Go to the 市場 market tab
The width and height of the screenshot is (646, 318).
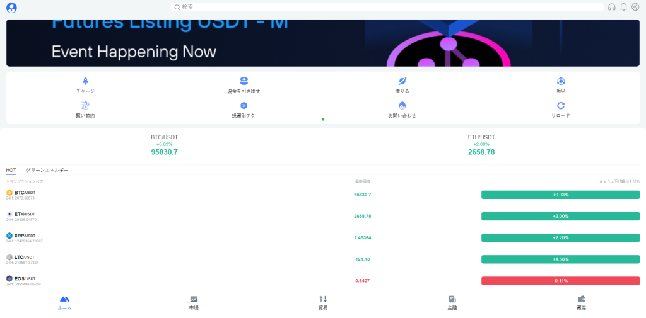point(194,303)
